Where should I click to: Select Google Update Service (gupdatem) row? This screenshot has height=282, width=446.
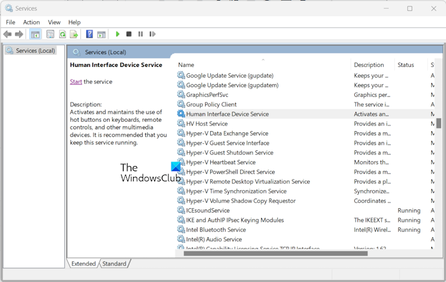[233, 85]
